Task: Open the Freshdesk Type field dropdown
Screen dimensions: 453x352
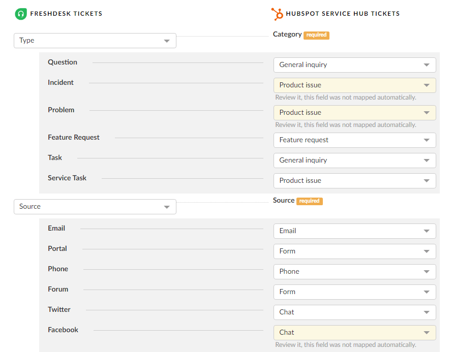Action: tap(95, 41)
